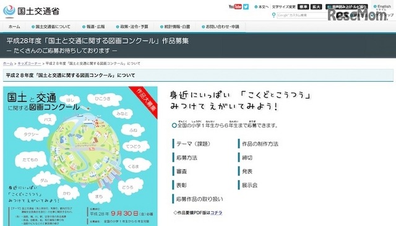Viewport: 396px width, 226px height.
Task: Click the 作品大募集 red ribbon on poster
Action: coord(146,100)
